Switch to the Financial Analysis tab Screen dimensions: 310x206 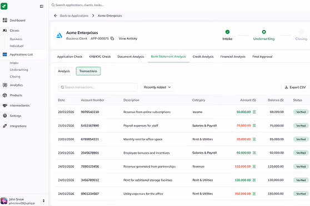pos(233,57)
